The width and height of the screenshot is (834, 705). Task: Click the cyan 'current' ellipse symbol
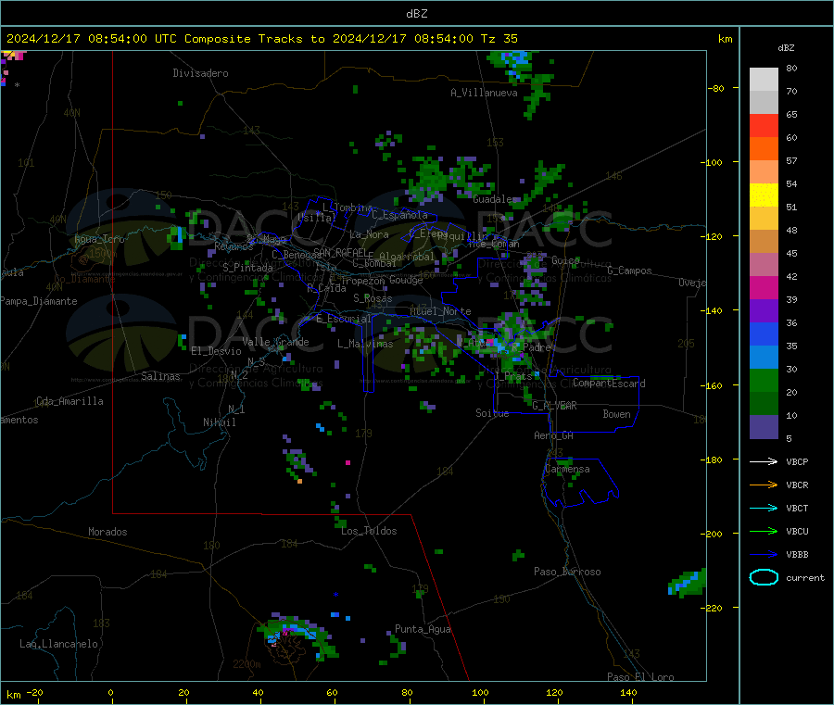[764, 577]
